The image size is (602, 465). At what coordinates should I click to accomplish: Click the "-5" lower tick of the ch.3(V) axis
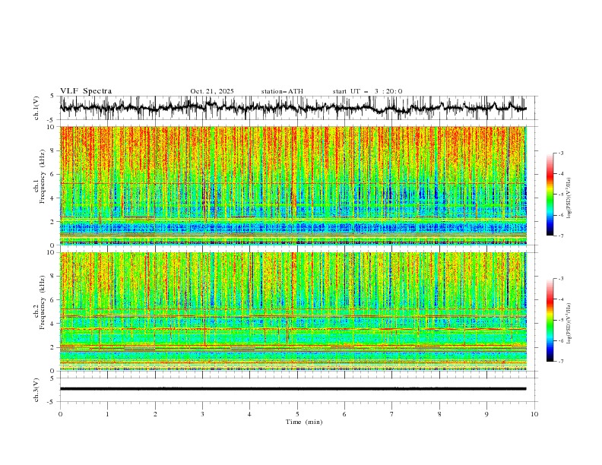[51, 402]
